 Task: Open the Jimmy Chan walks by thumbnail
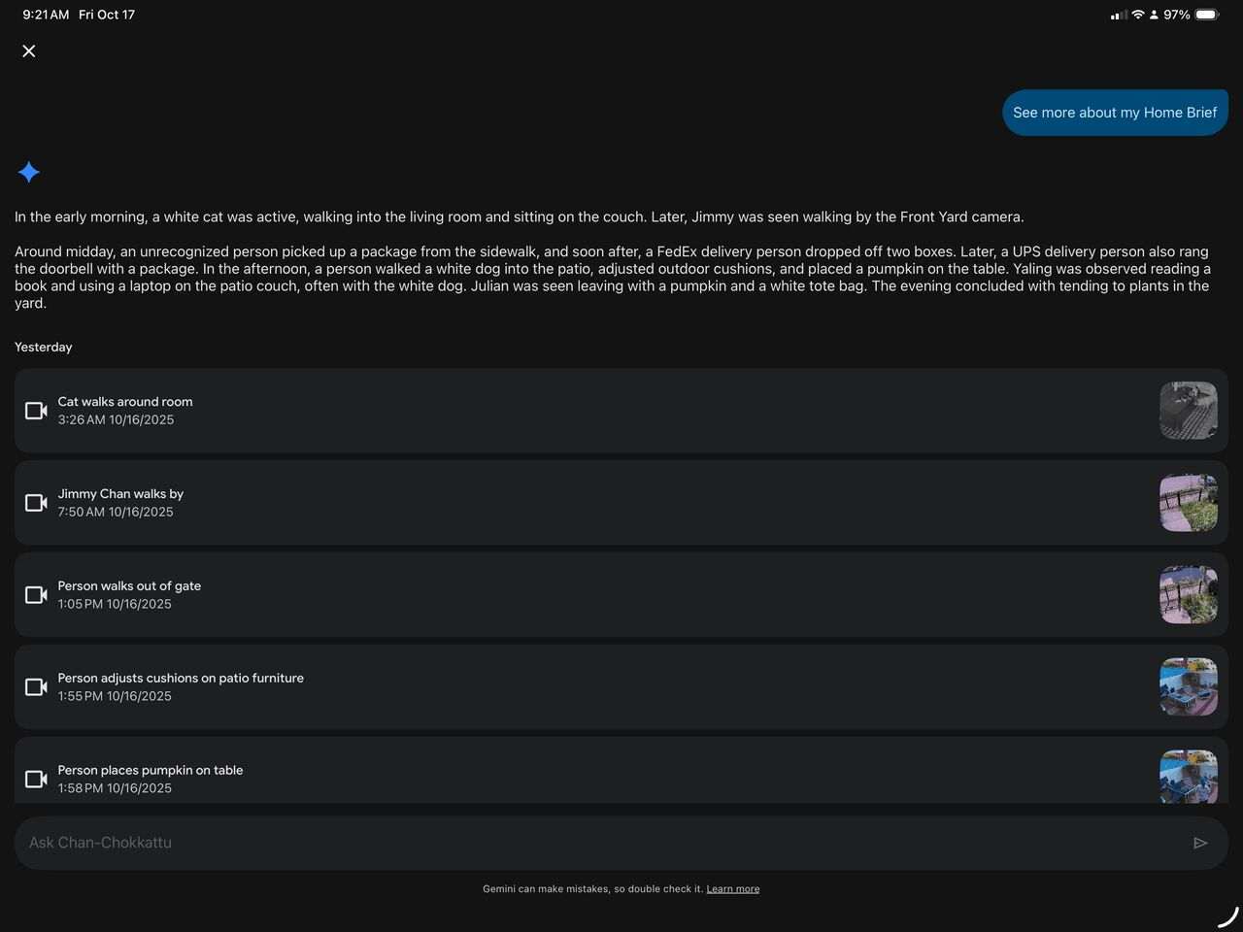[x=1188, y=503]
